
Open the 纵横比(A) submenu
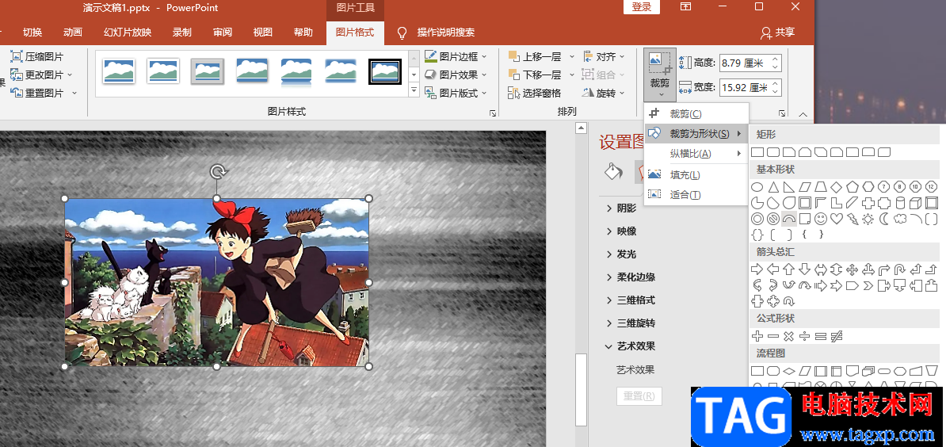click(696, 153)
